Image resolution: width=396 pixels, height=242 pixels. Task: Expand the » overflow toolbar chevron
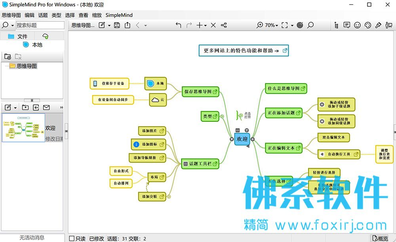coord(61,108)
